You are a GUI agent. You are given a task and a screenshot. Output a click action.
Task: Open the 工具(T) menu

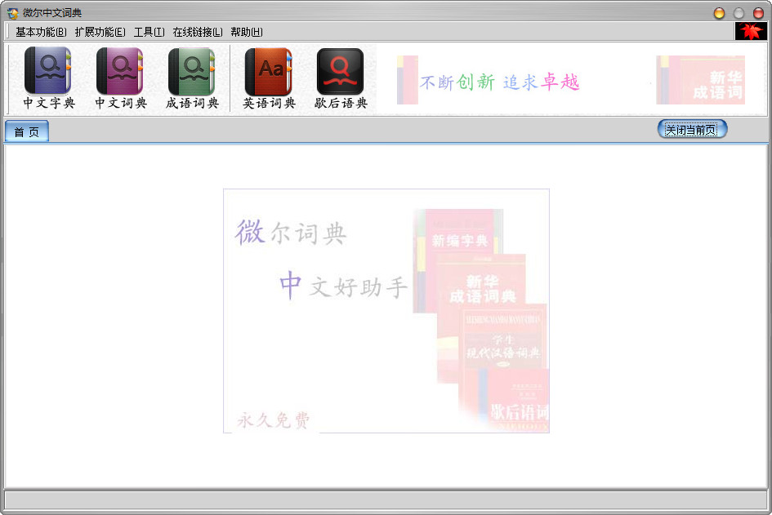[149, 32]
